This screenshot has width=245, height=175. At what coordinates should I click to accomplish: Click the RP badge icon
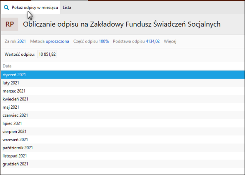click(10, 24)
